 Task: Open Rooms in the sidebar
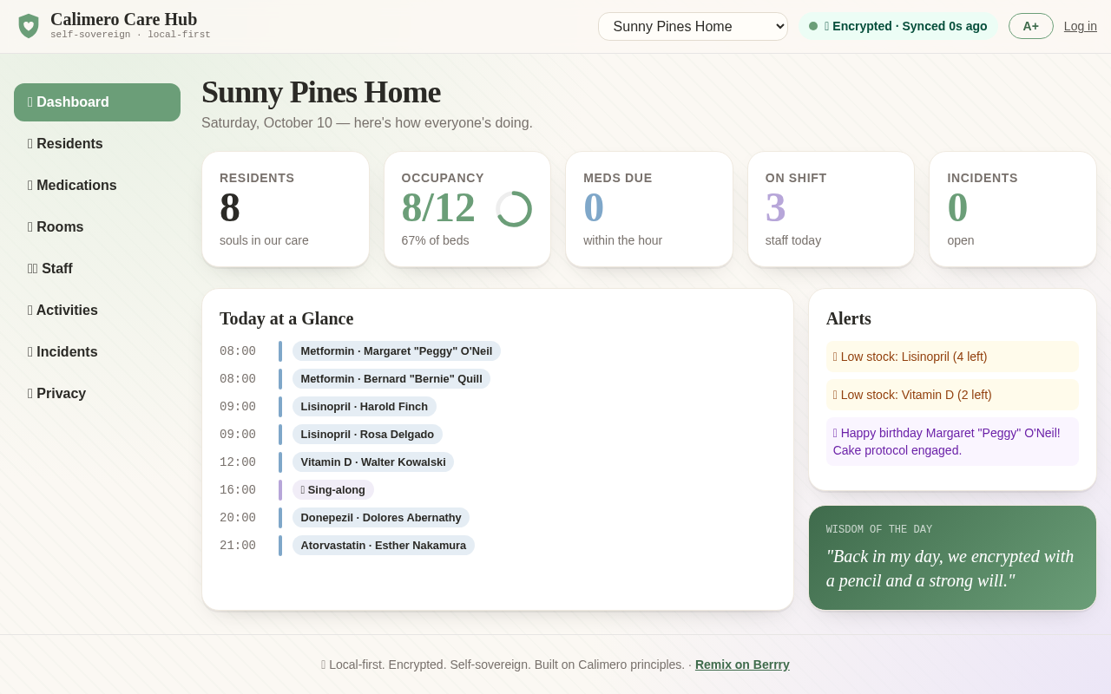(x=97, y=227)
